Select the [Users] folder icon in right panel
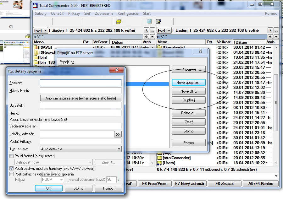Image resolution: width=283 pixels, height=199 pixels. pos(159,163)
